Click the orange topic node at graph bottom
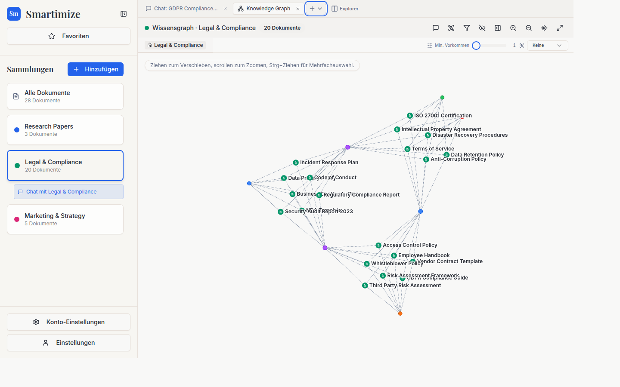 (x=400, y=313)
